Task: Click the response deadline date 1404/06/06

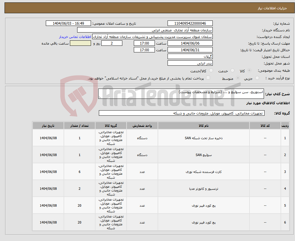Action: [x=190, y=43]
